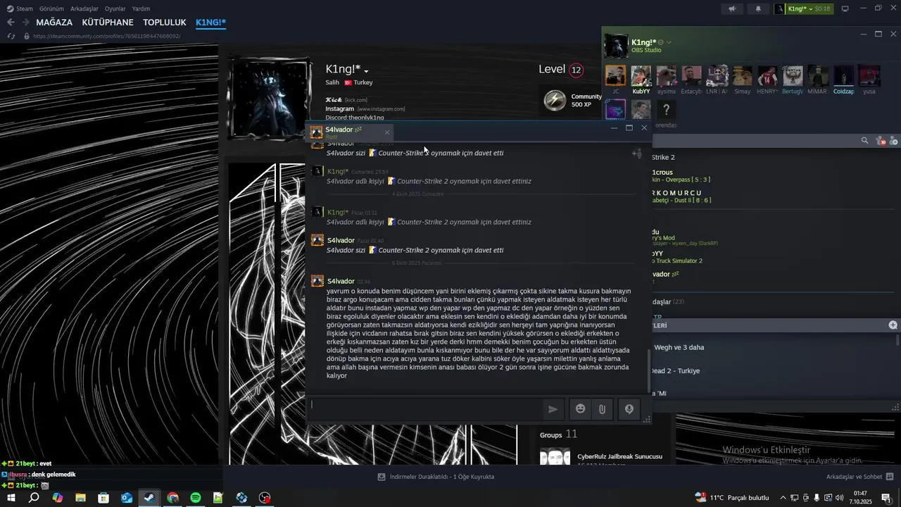Close the S4lvador chat tab
This screenshot has width=901, height=507.
[386, 132]
